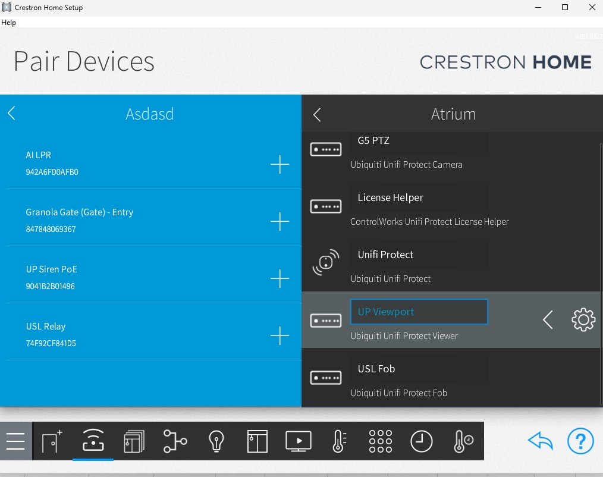This screenshot has width=603, height=477.
Task: Open the thermometer climate icon
Action: click(x=339, y=441)
